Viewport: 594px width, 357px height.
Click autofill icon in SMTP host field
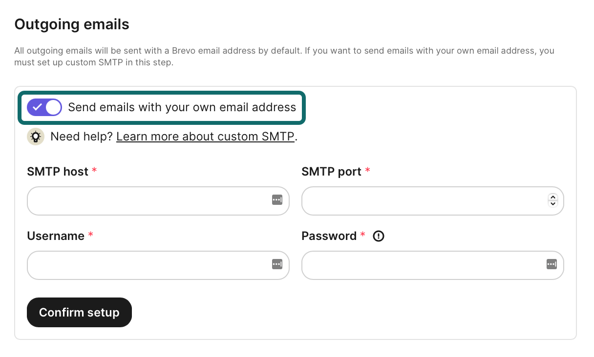[x=277, y=199]
